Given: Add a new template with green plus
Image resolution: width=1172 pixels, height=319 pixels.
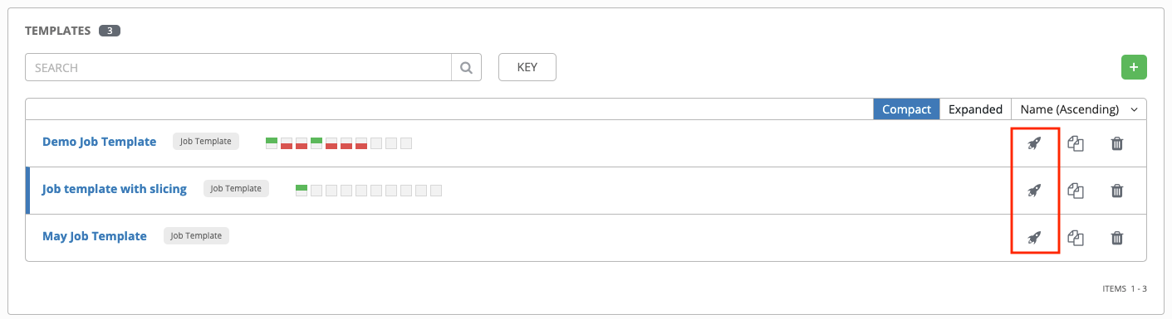Looking at the screenshot, I should (1134, 67).
